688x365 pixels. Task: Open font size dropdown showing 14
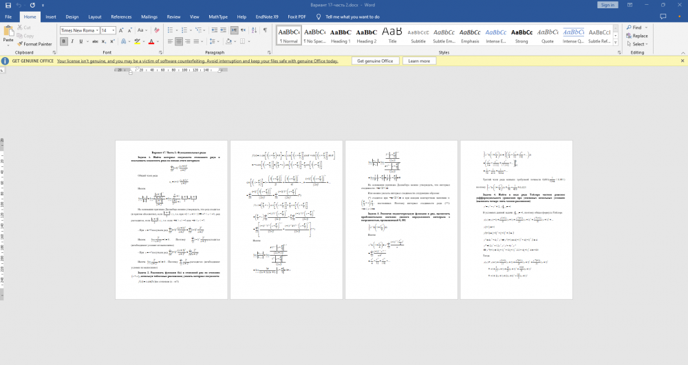tap(114, 30)
